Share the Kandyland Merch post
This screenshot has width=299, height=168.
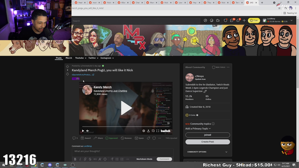(x=98, y=138)
